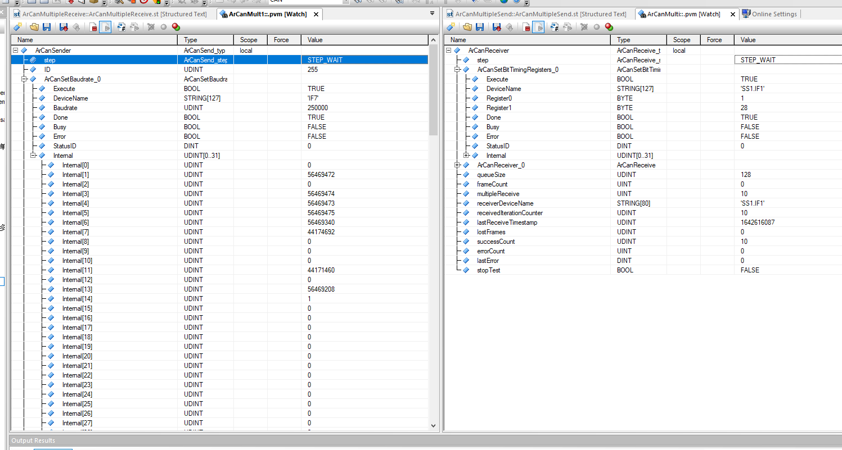Click the STEP_WAIT value field of ArCanReceiver step
Screen dimensions: 842x450
point(788,60)
